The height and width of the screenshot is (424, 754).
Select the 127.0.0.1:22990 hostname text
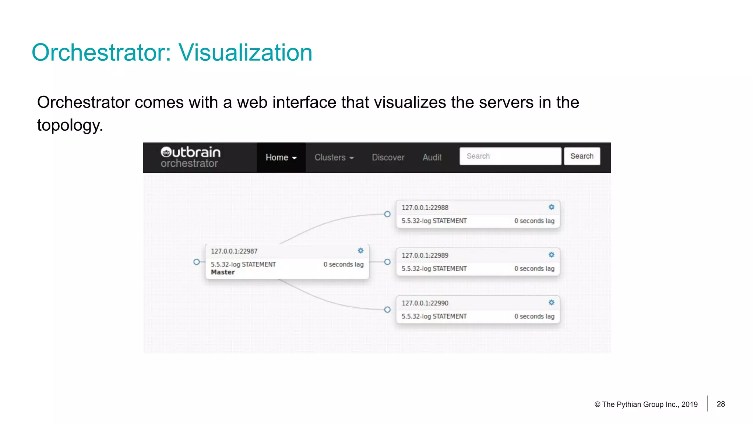[425, 303]
